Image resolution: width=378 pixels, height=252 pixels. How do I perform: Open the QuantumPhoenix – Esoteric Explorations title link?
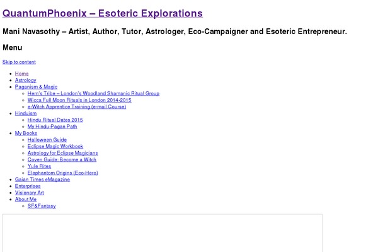(x=103, y=13)
